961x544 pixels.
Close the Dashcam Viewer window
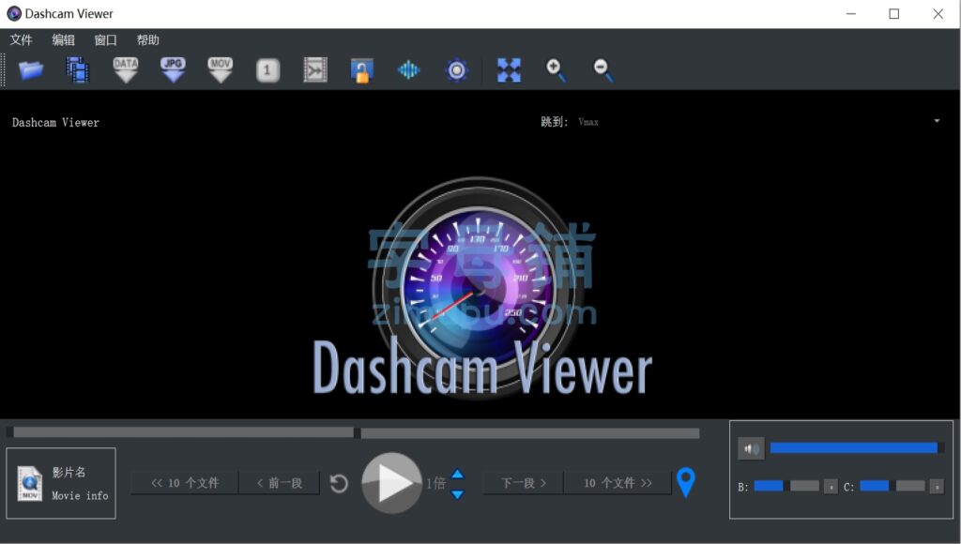tap(938, 13)
